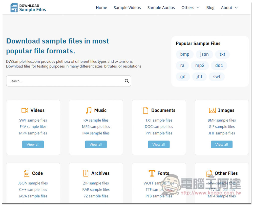Click the Documents card heading
253x206 pixels.
[163, 110]
